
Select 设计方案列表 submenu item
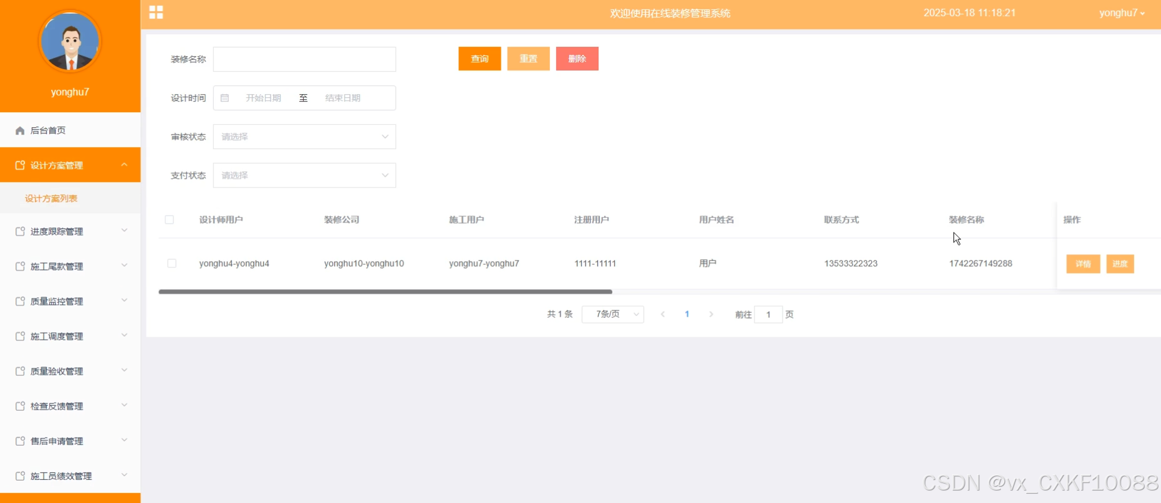coord(70,198)
